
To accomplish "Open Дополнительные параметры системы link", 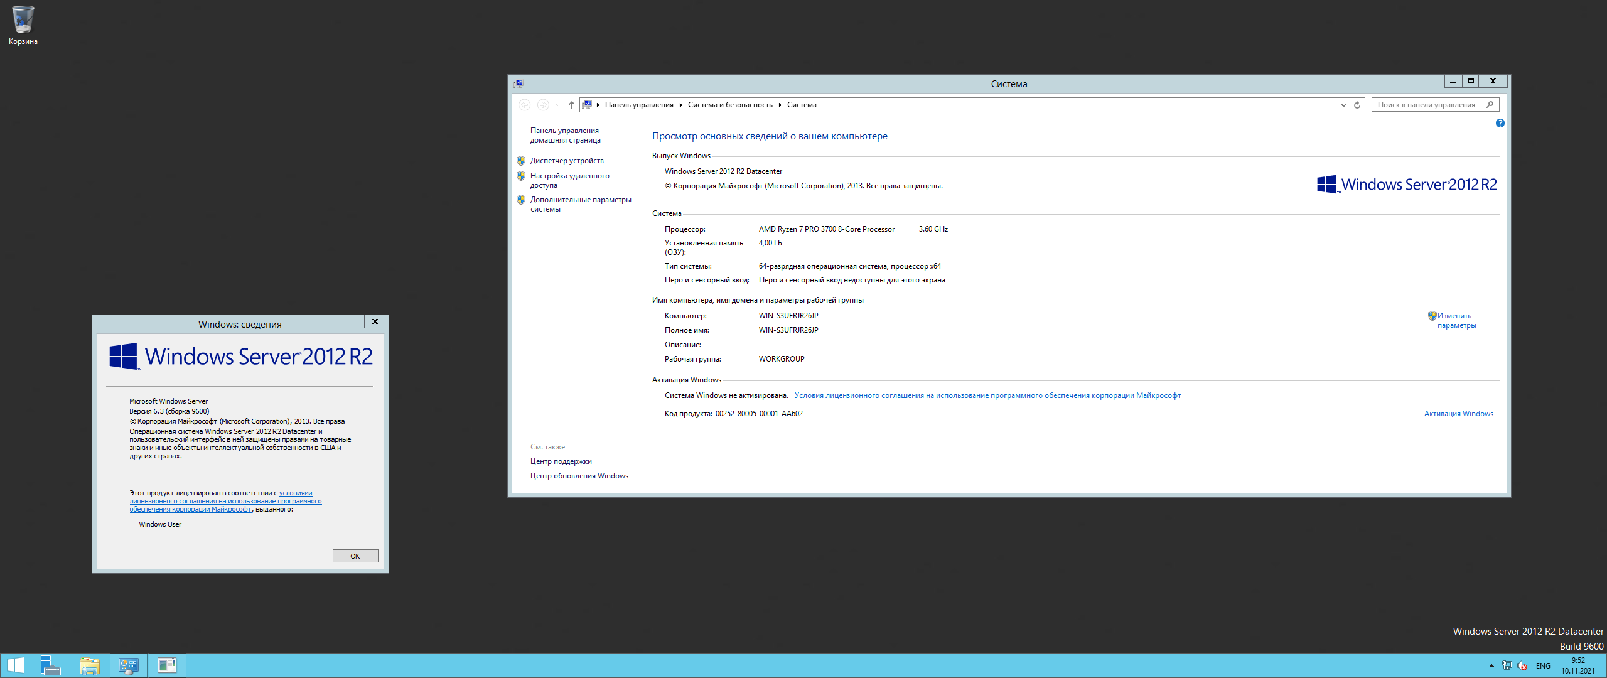I will [581, 204].
